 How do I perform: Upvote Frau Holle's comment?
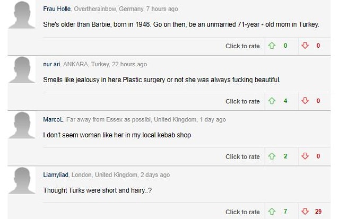point(272,46)
